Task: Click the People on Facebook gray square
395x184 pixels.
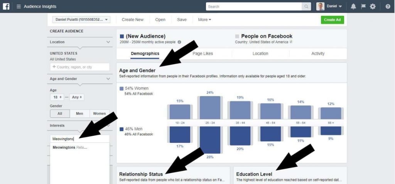Action: [x=237, y=37]
